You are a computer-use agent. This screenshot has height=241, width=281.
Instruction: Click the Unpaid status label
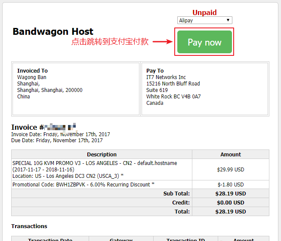click(204, 12)
